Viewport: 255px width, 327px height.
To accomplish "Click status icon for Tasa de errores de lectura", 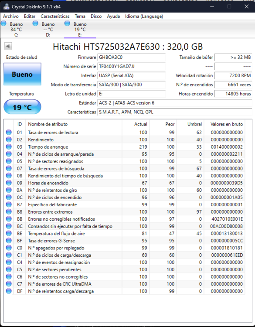I will pos(9,132).
